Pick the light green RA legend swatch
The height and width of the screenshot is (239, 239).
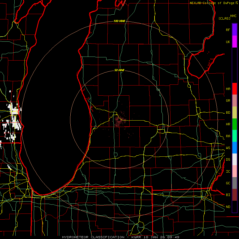click(234, 136)
